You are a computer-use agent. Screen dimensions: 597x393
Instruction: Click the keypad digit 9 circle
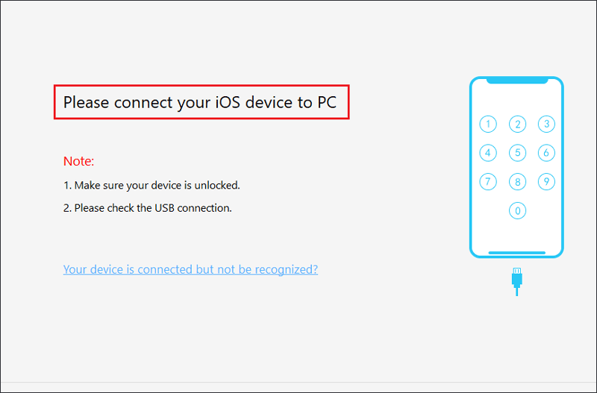point(546,182)
